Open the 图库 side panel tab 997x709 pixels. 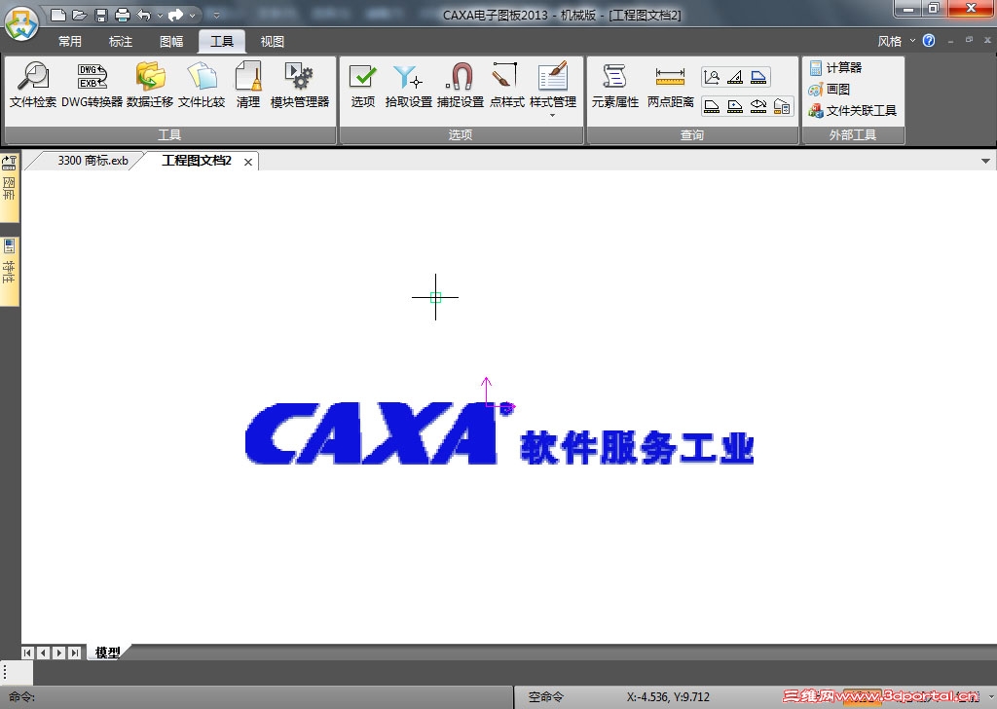(9, 186)
